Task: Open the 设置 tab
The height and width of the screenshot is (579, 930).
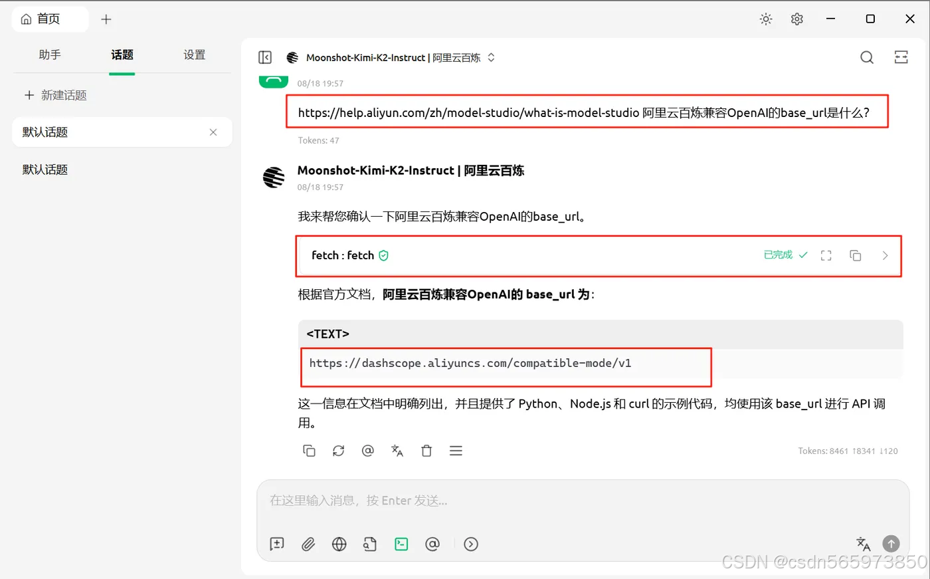Action: point(194,55)
